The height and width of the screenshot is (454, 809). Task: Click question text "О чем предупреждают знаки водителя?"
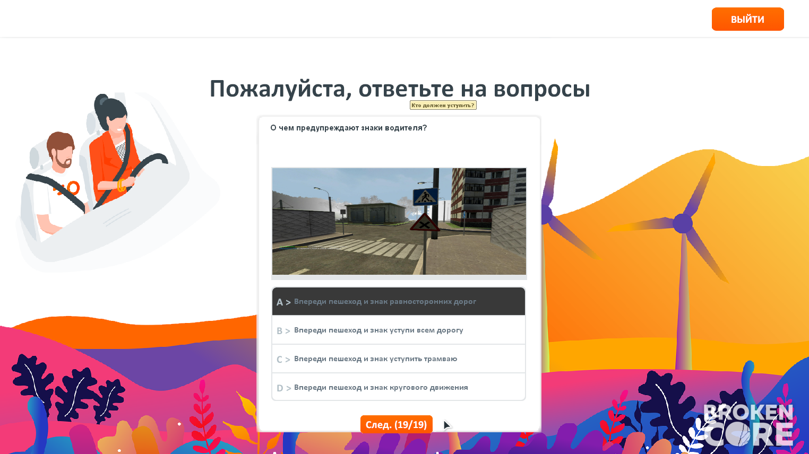click(348, 128)
